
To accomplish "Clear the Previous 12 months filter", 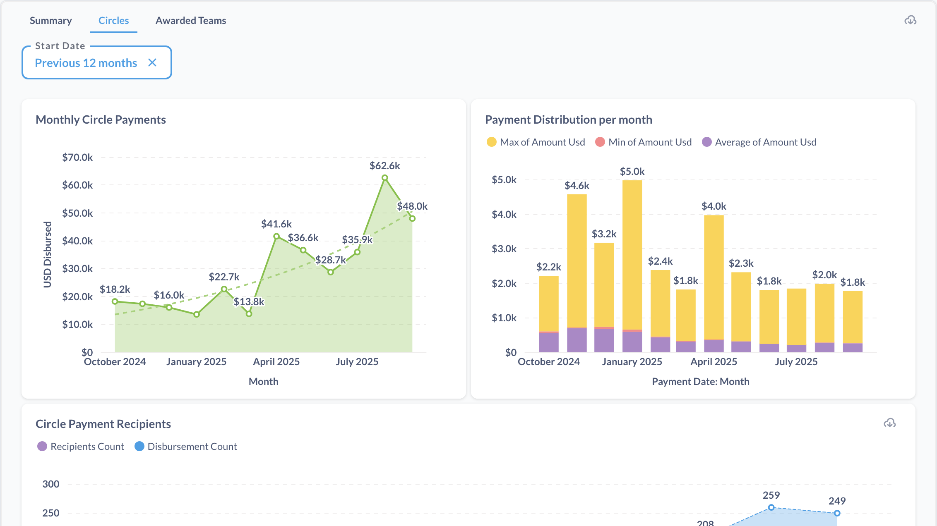I will coord(152,62).
